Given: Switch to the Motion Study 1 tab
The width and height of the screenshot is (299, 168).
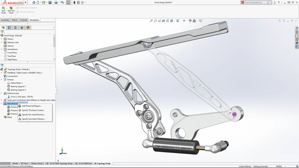Looking at the screenshot, I should pyautogui.click(x=37, y=163).
